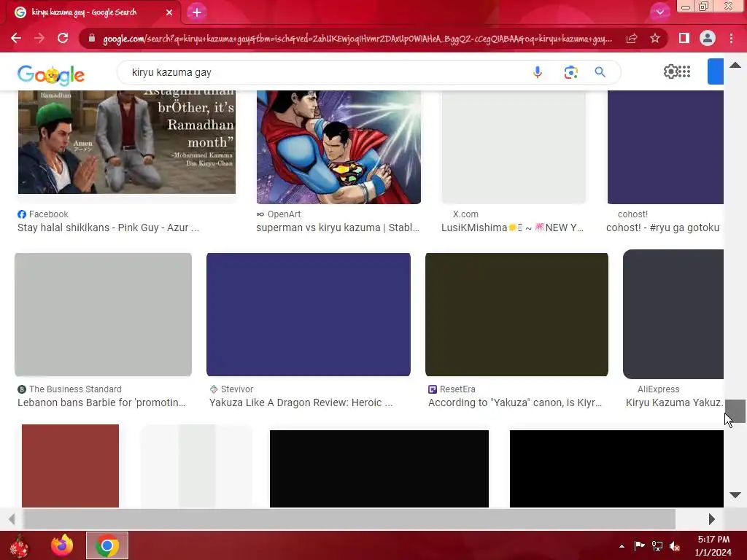This screenshot has width=747, height=560.
Task: Click the address bar URL
Action: tap(357, 39)
